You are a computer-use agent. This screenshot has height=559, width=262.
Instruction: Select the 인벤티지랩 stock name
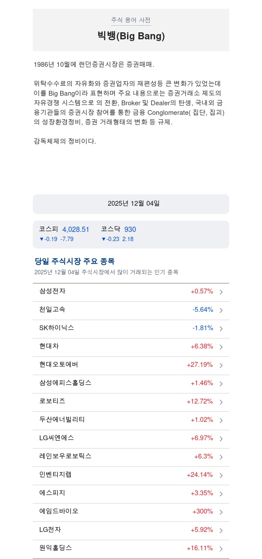(55, 474)
